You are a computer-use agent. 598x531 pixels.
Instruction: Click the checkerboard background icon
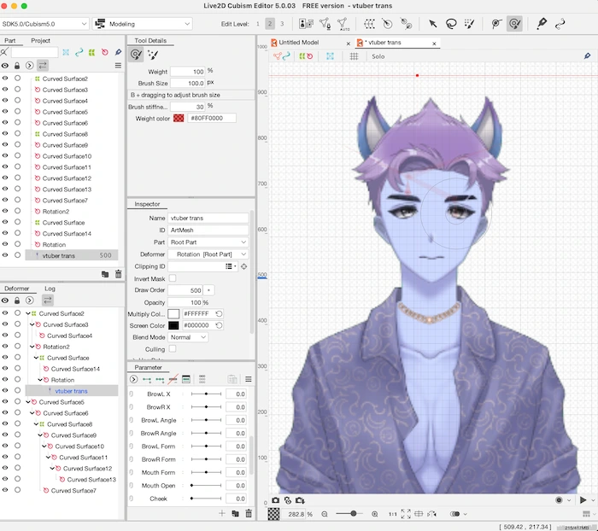click(273, 514)
